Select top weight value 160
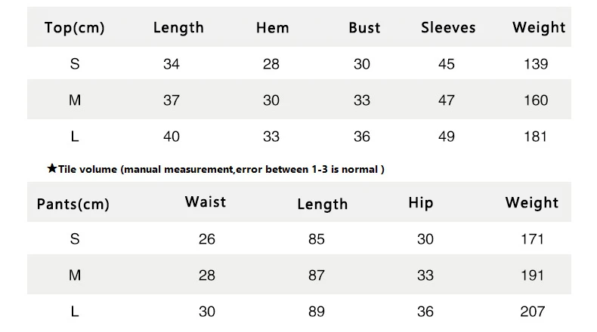 tap(536, 100)
